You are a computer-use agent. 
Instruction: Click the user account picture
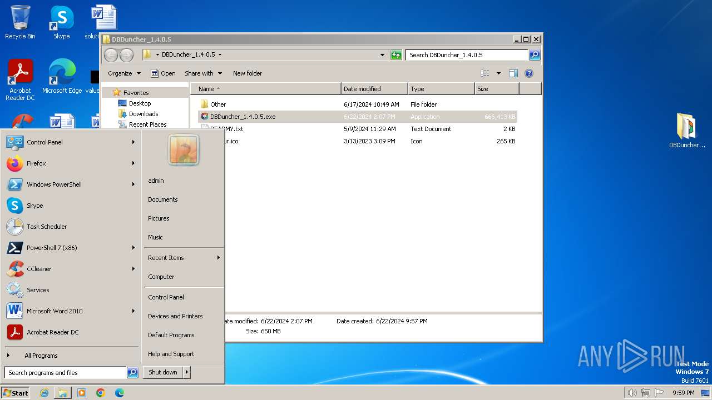pyautogui.click(x=184, y=150)
